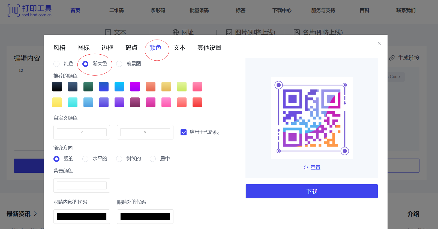The width and height of the screenshot is (438, 229).
Task: Select the 渐变色 gradient option
Action: pos(85,64)
